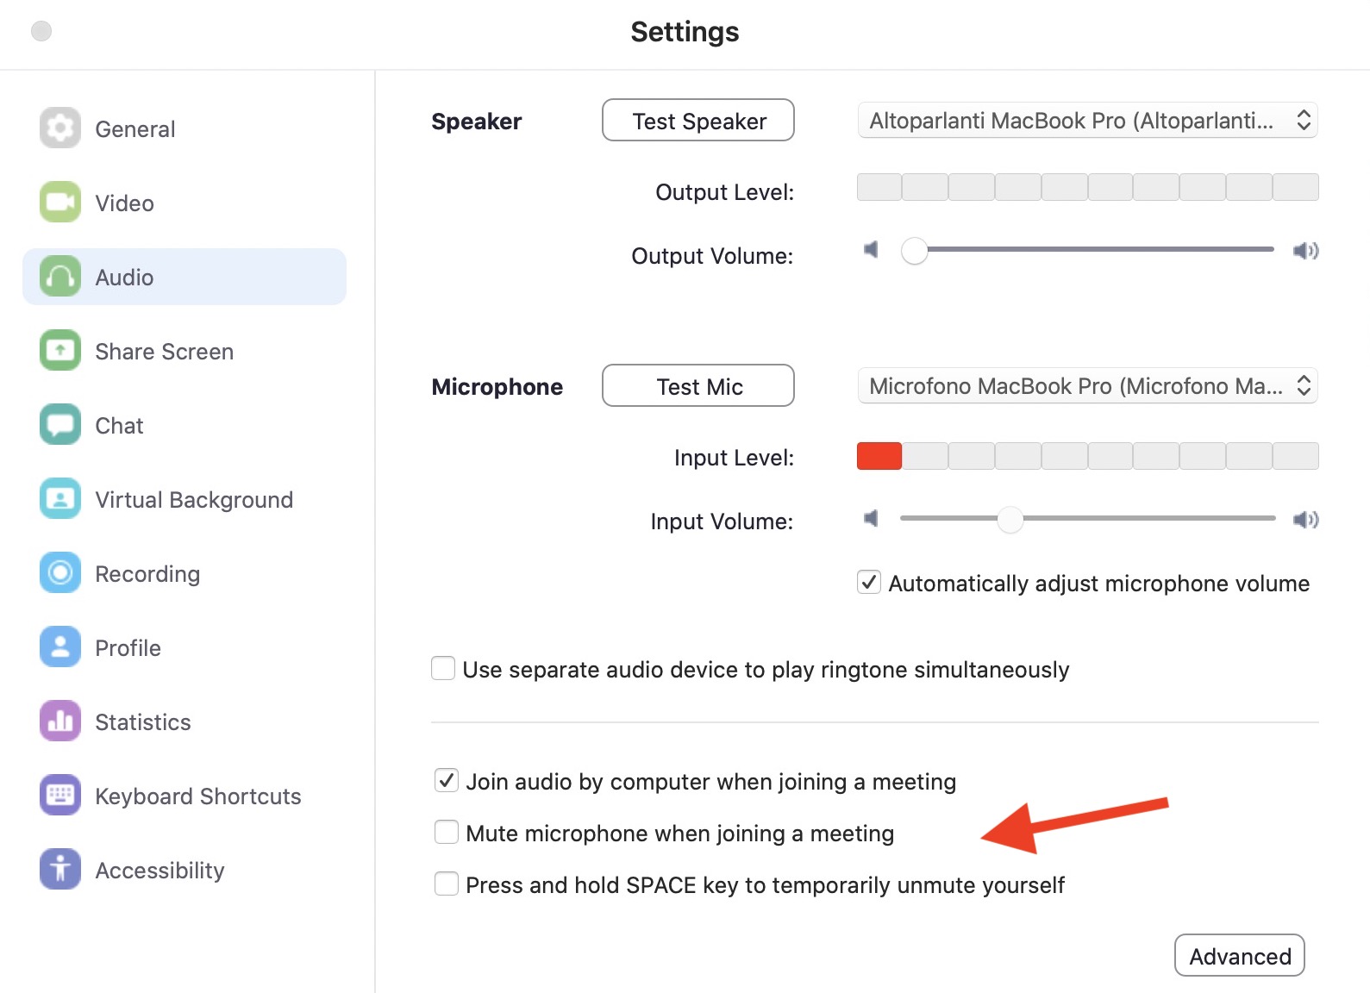1370x993 pixels.
Task: Check Press and hold SPACE key option
Action: [x=447, y=884]
